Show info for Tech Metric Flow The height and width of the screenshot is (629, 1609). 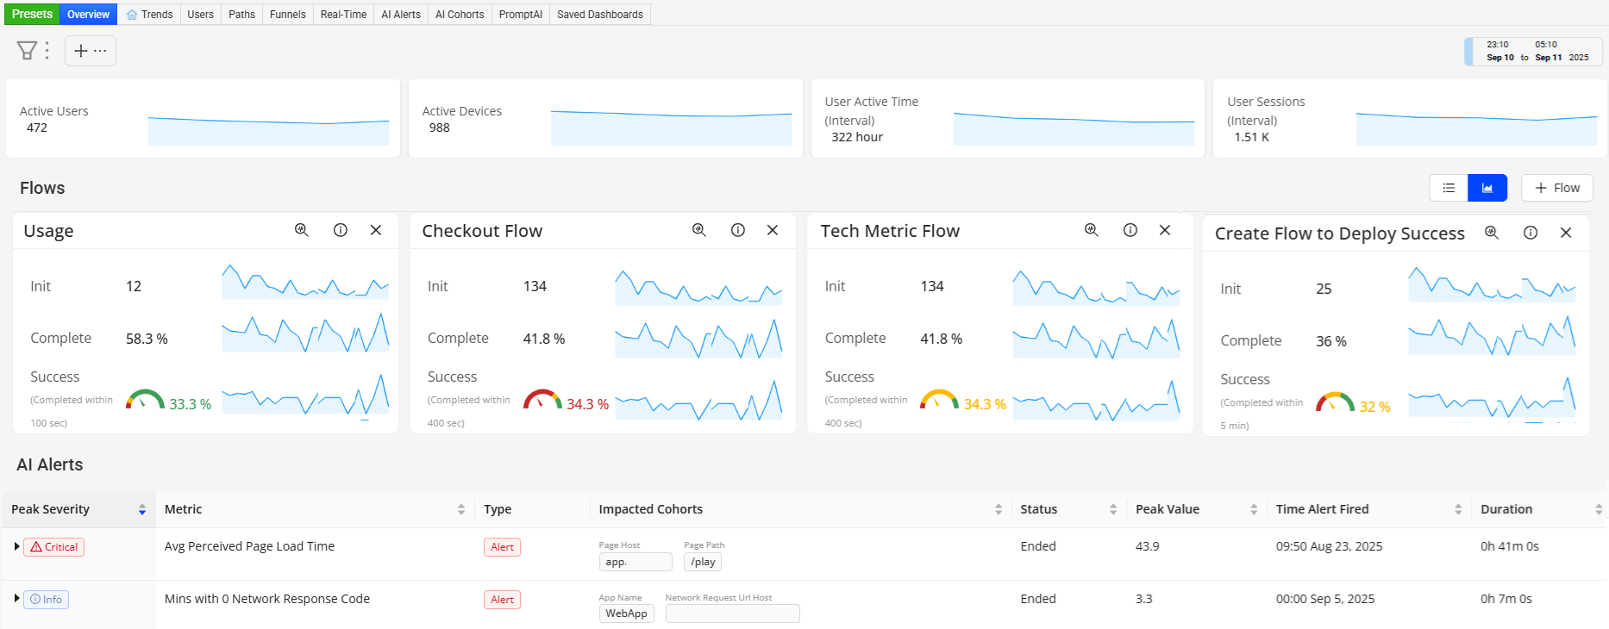tap(1130, 230)
